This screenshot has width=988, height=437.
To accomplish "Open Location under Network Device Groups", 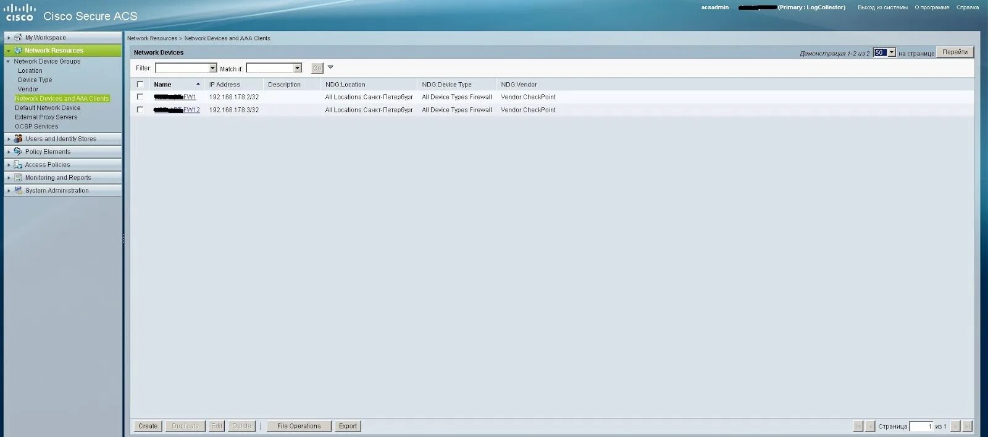I will tap(30, 71).
